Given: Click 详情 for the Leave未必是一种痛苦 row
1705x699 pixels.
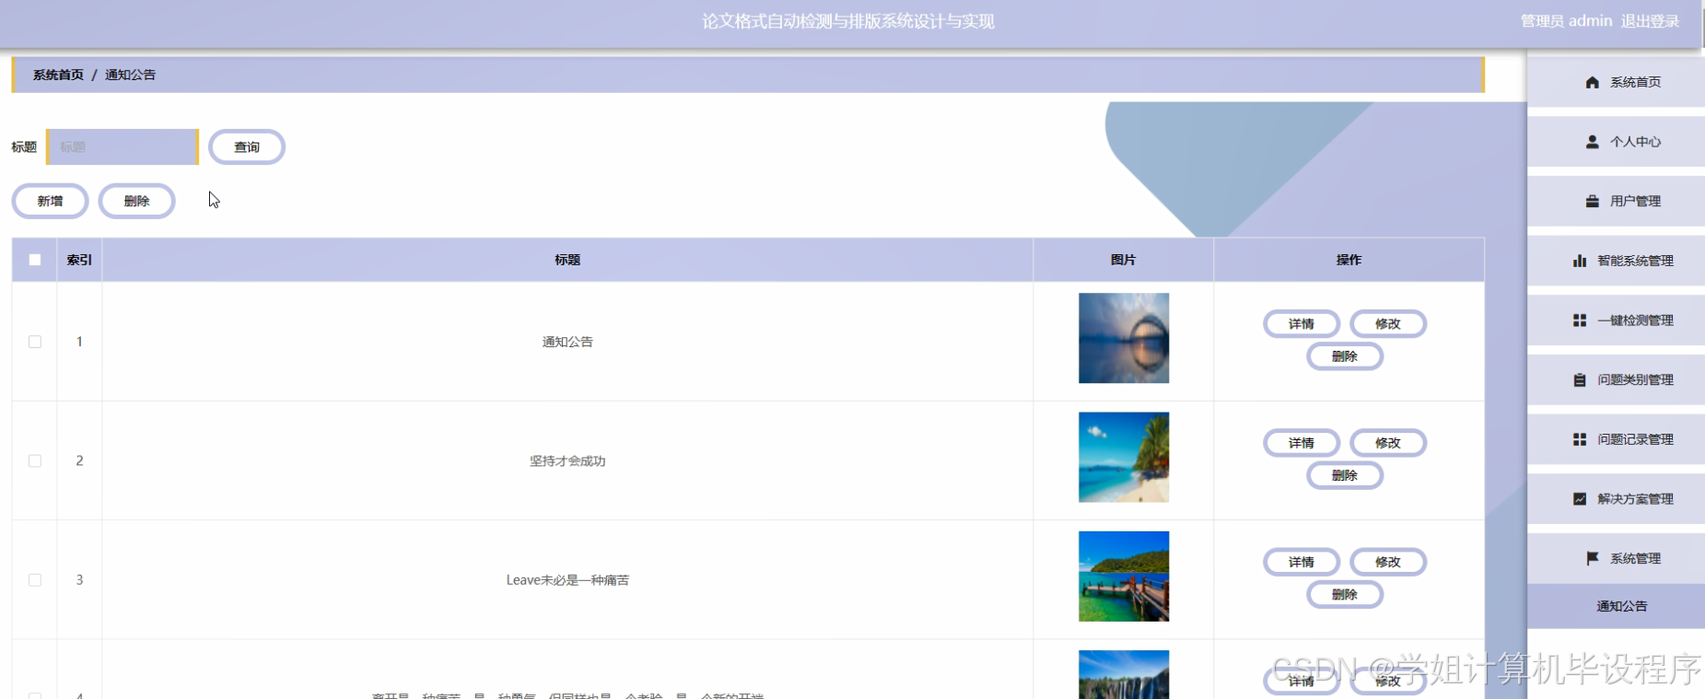Looking at the screenshot, I should pos(1302,562).
